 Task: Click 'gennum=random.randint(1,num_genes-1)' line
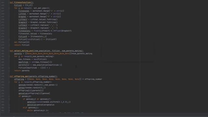(x=38, y=85)
